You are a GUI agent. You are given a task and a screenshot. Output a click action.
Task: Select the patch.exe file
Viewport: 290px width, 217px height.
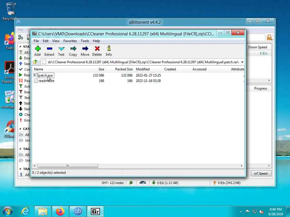tap(46, 75)
